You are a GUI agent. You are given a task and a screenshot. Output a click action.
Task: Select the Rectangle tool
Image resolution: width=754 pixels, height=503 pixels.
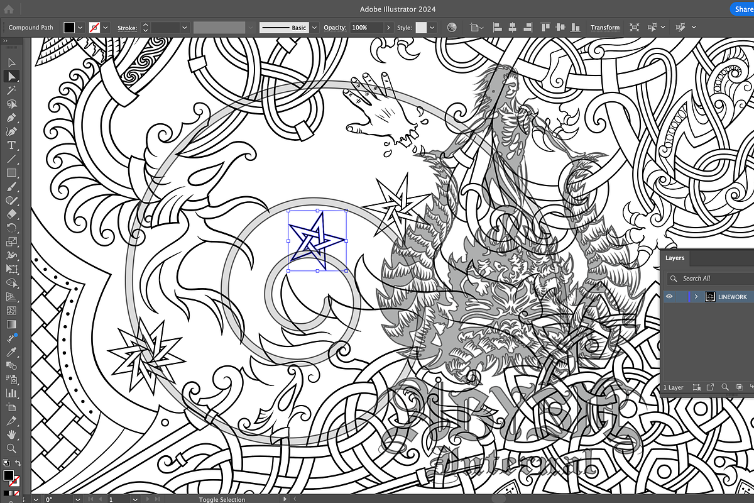11,173
